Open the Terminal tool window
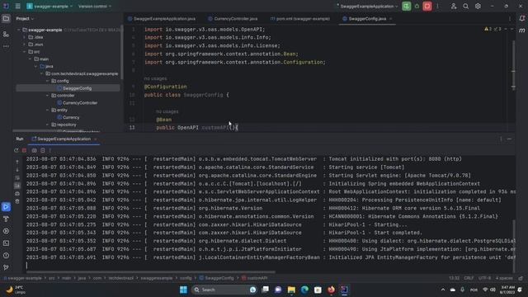This screenshot has height=297, width=528. (x=6, y=243)
